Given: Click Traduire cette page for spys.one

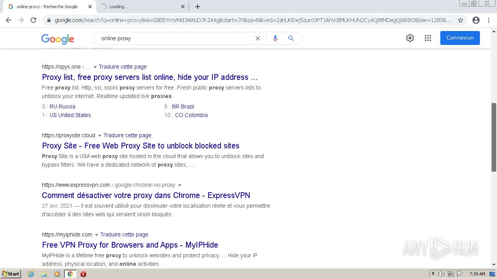Looking at the screenshot, I should tap(123, 67).
